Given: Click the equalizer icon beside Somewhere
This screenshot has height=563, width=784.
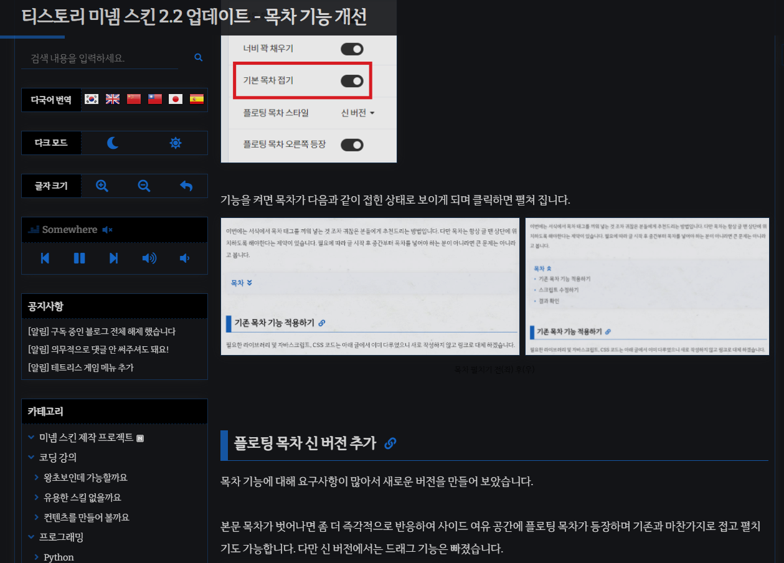Looking at the screenshot, I should pyautogui.click(x=34, y=230).
